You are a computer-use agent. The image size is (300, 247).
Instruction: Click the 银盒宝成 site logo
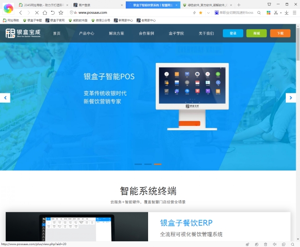(x=23, y=33)
